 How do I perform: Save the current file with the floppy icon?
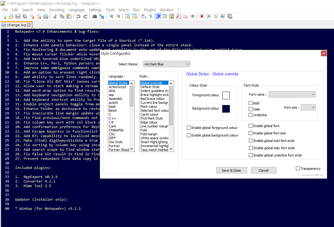click(x=18, y=16)
